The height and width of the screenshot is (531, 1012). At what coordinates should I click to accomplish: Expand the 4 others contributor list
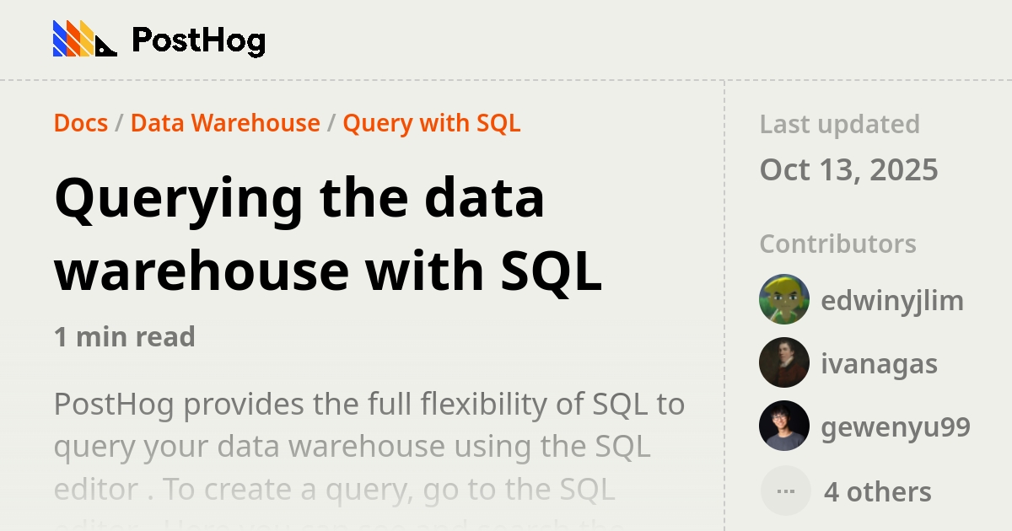[x=877, y=491]
